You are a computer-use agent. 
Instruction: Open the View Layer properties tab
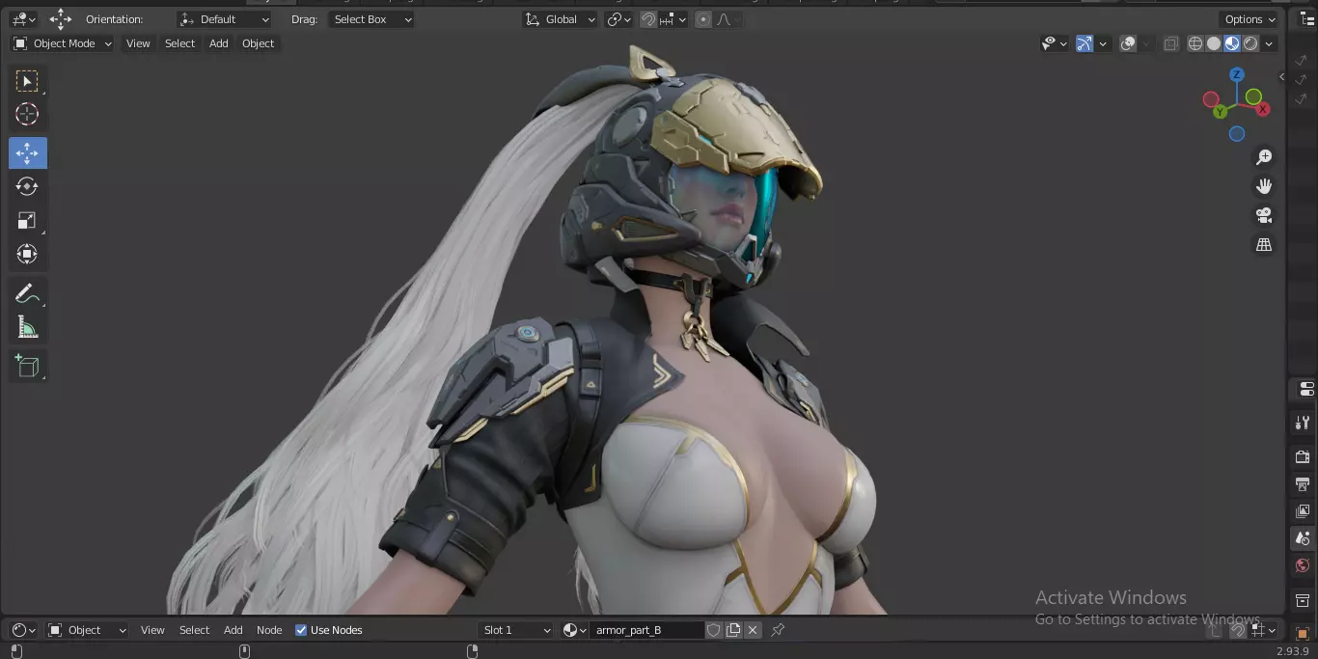tap(1303, 511)
